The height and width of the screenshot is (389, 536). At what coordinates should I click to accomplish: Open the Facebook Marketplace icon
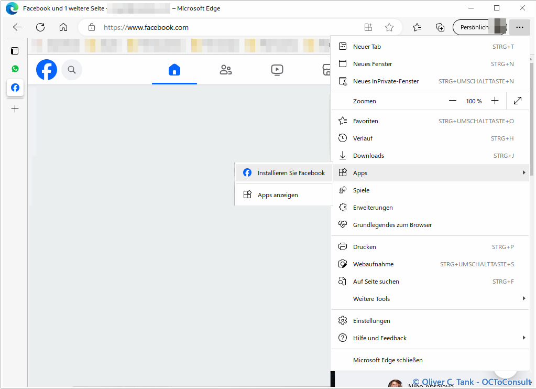(326, 70)
